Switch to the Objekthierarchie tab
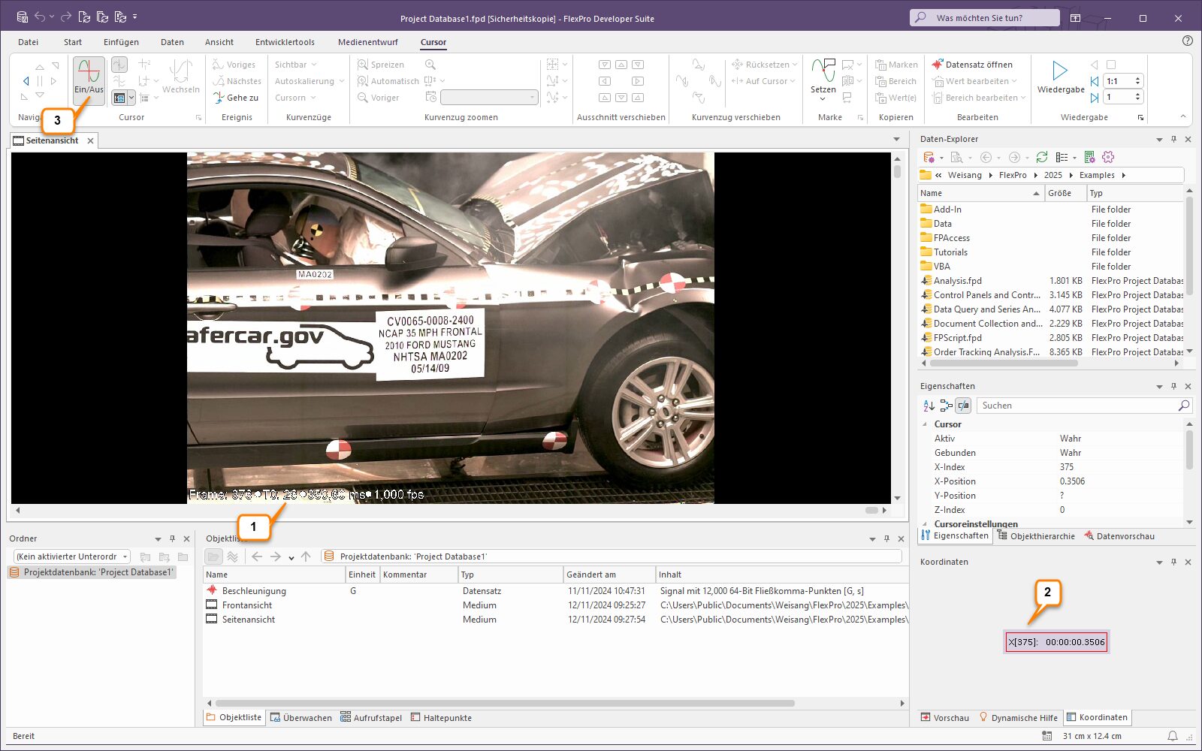The width and height of the screenshot is (1202, 751). click(1036, 536)
